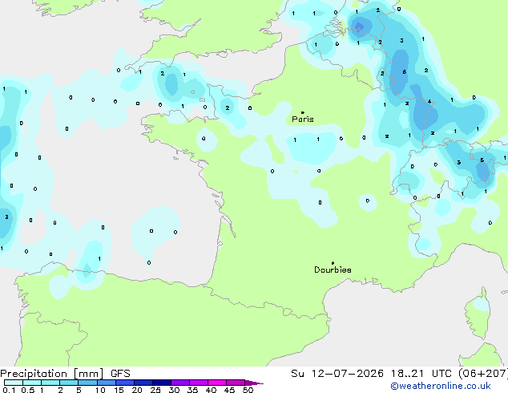Pick the 10–15 mm legend color swatch

coord(106,383)
